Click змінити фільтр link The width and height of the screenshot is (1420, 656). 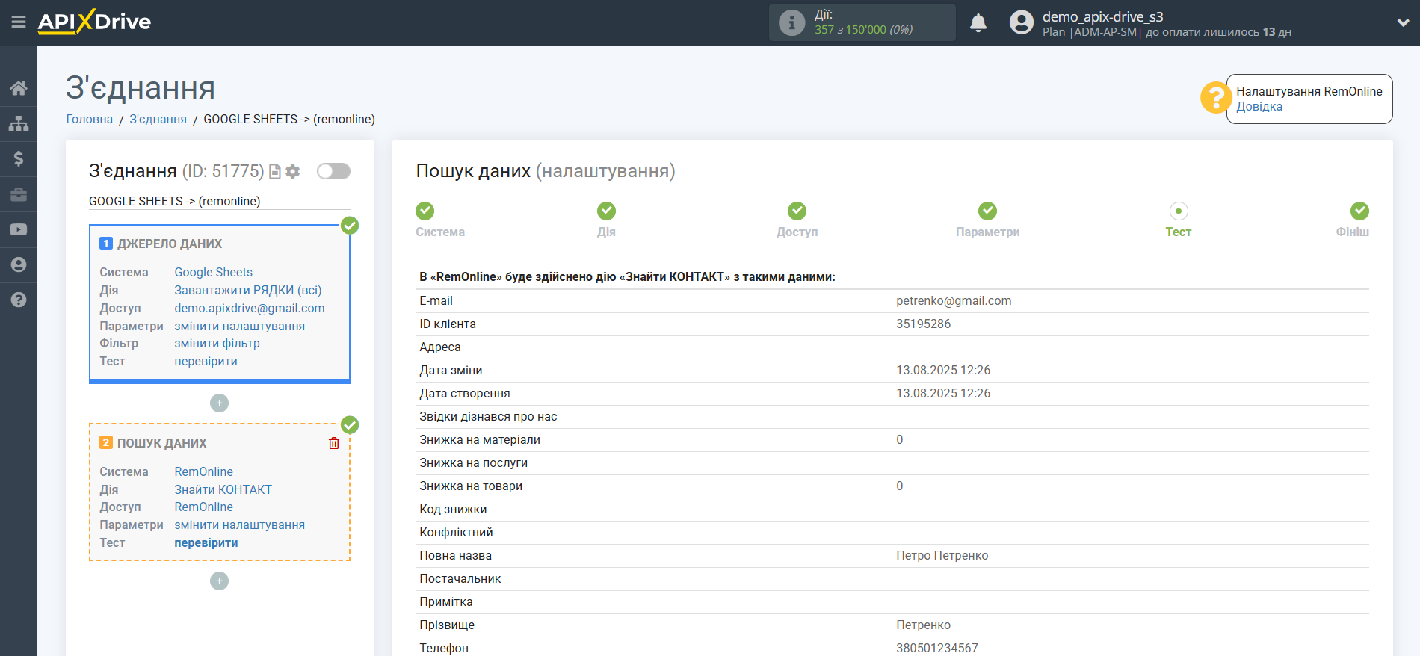point(217,343)
